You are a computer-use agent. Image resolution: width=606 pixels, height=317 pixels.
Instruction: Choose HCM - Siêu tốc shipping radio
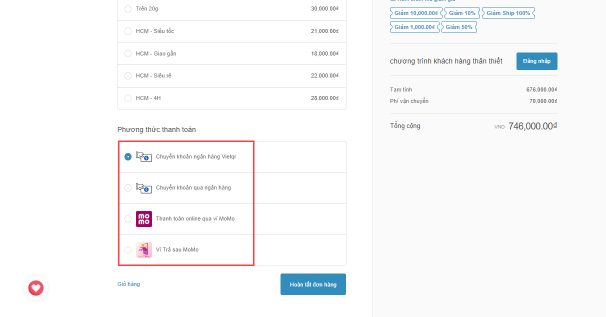pos(128,31)
